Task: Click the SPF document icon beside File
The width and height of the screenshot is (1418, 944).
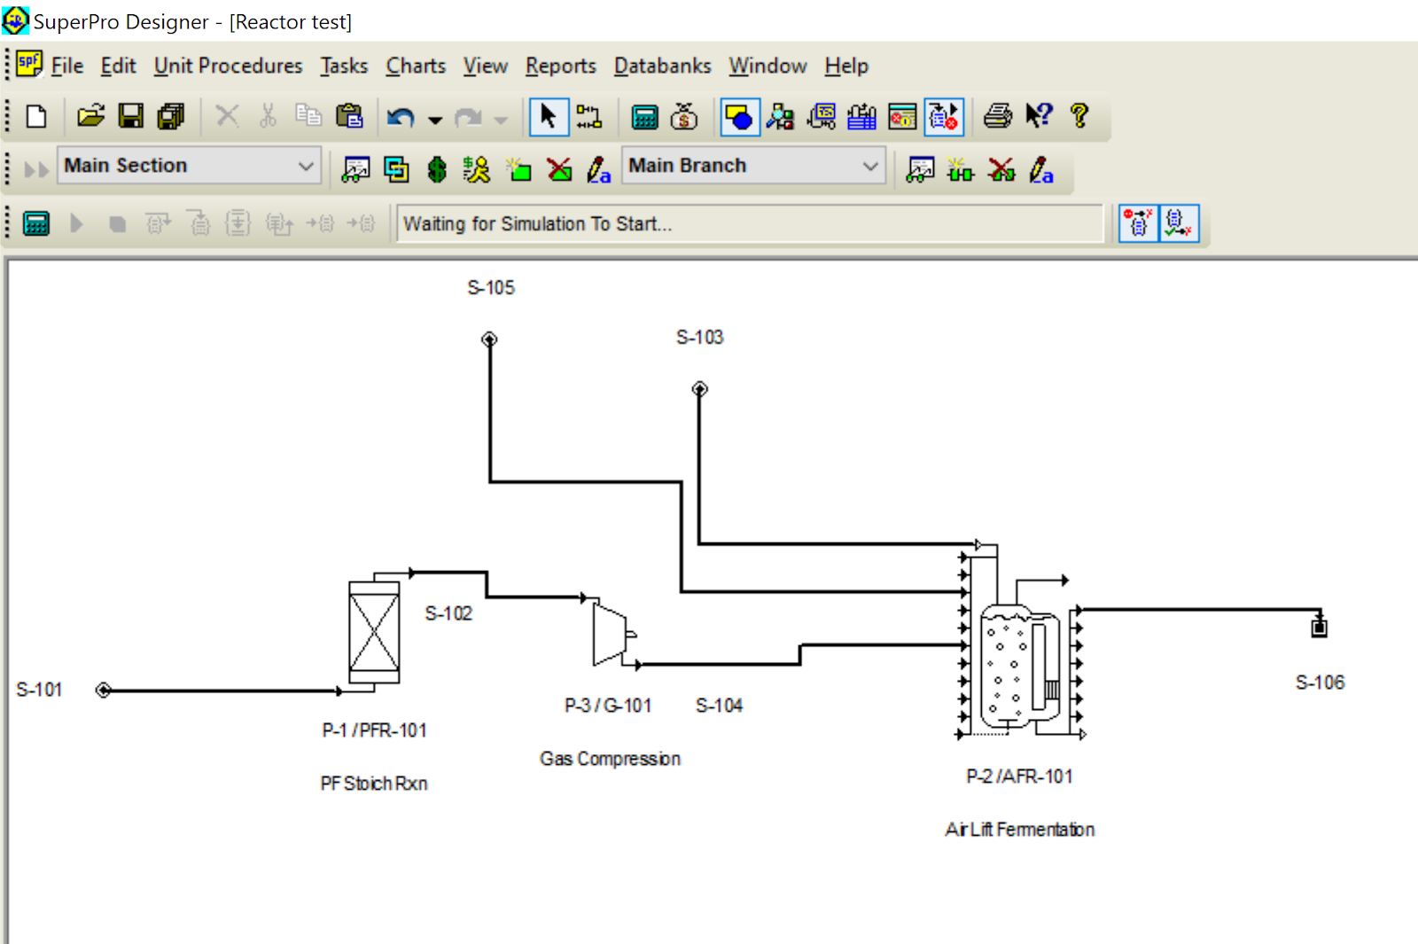Action: (x=29, y=63)
